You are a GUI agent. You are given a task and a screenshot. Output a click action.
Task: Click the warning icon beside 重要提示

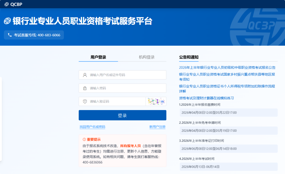pos(84,139)
